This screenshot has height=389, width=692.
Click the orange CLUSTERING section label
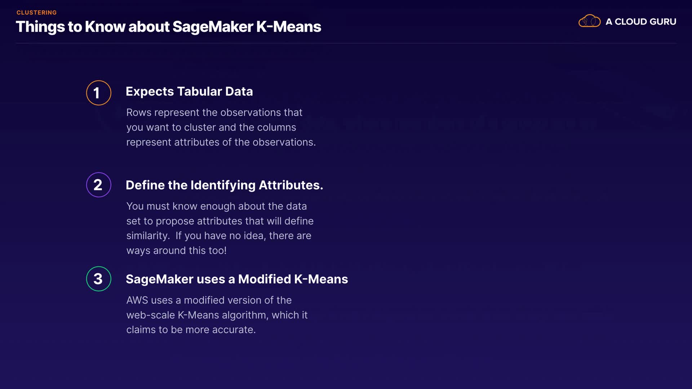tap(36, 13)
